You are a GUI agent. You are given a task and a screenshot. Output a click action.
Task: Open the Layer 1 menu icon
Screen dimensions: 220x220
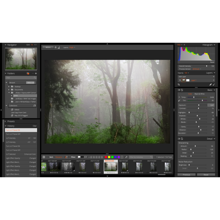(214, 80)
